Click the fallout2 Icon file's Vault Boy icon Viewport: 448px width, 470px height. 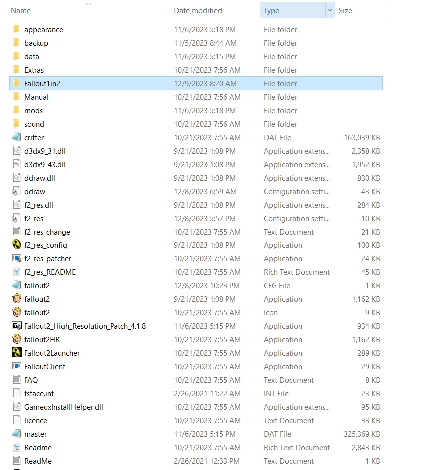tap(17, 312)
